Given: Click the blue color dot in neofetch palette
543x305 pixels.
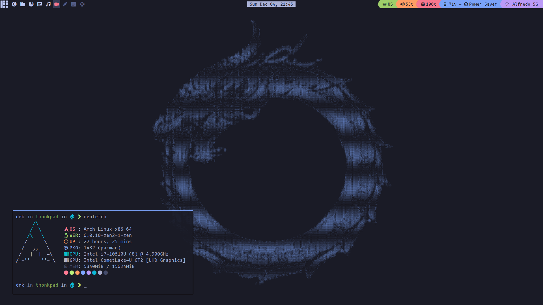Looking at the screenshot, I should pyautogui.click(x=83, y=273).
